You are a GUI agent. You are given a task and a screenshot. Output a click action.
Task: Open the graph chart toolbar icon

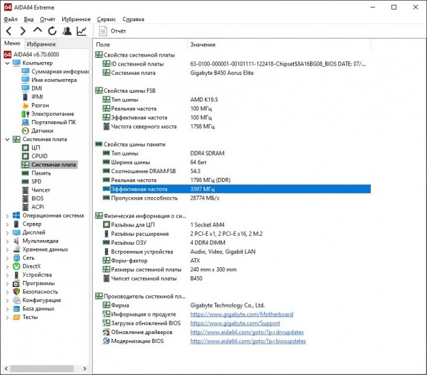click(82, 31)
